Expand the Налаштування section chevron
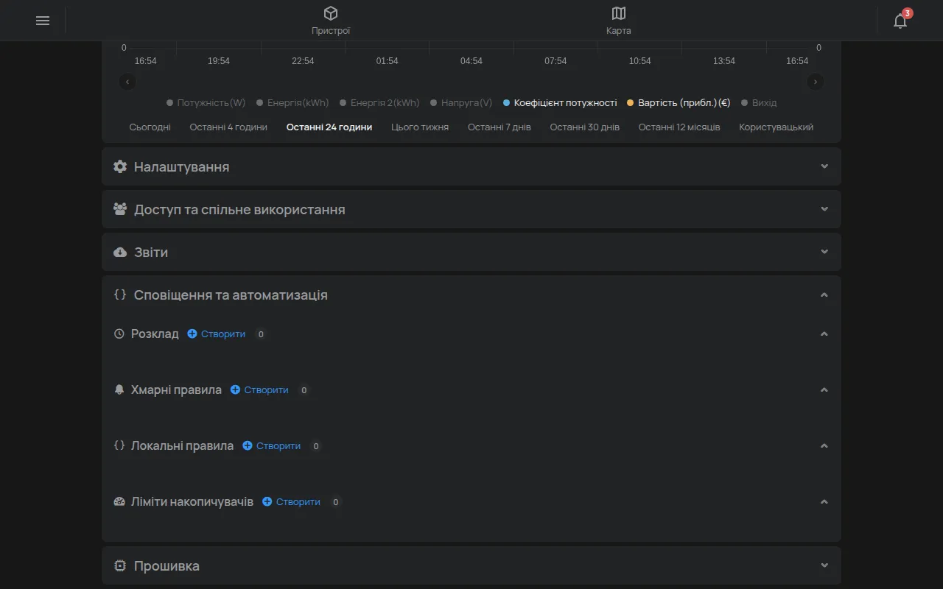This screenshot has height=589, width=943. tap(824, 166)
